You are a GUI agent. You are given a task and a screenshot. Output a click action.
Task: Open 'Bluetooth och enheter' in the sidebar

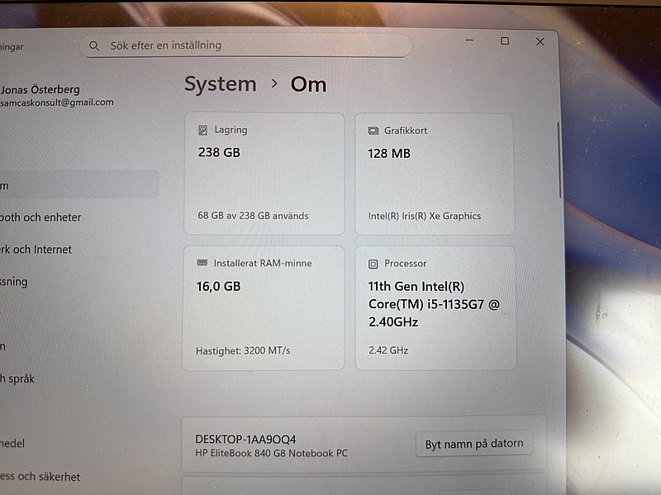click(41, 217)
